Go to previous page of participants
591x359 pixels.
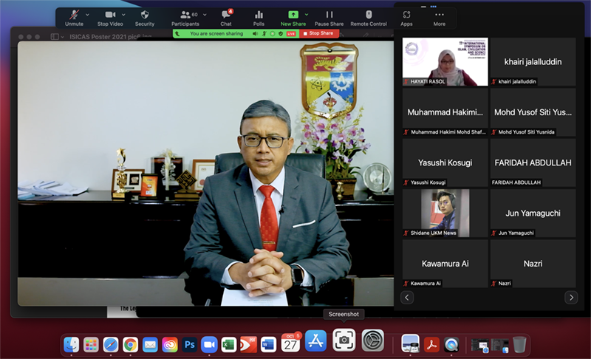(407, 297)
